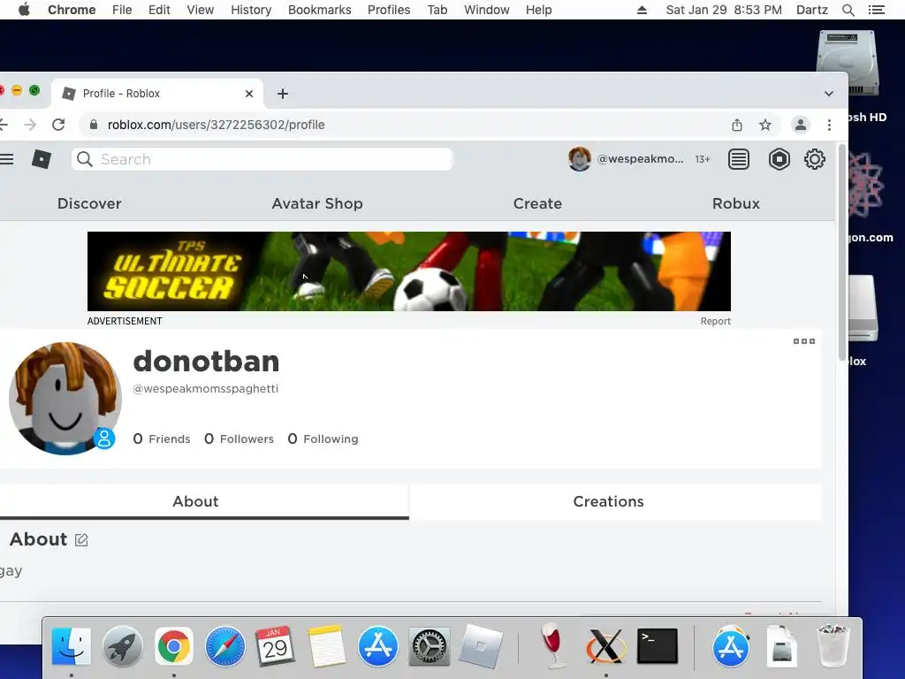Open System Preferences from the dock

[429, 646]
